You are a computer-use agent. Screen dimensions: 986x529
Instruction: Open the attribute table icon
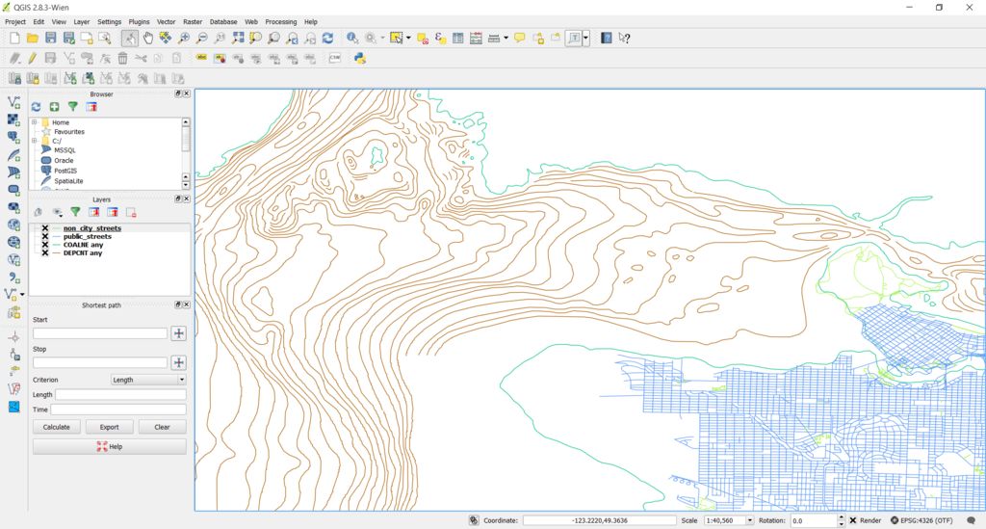458,38
